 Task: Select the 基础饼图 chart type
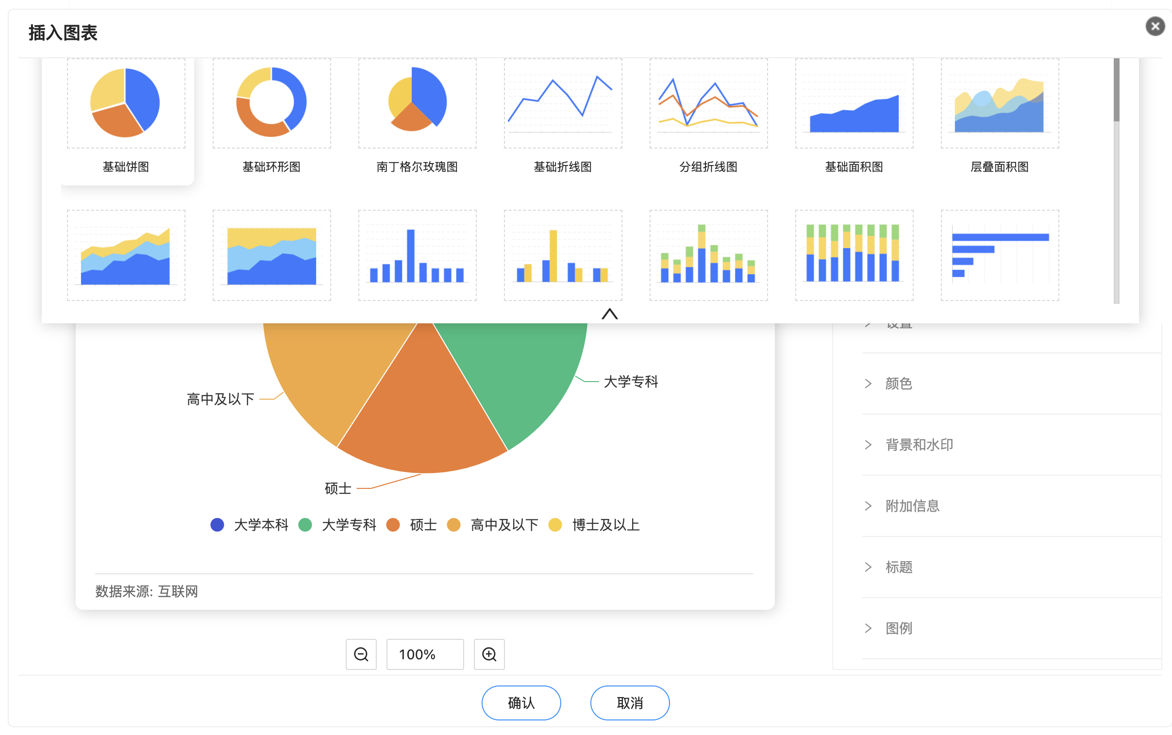[x=126, y=117]
